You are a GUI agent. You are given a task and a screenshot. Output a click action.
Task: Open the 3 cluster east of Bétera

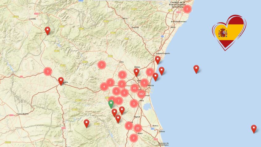(x=150, y=72)
